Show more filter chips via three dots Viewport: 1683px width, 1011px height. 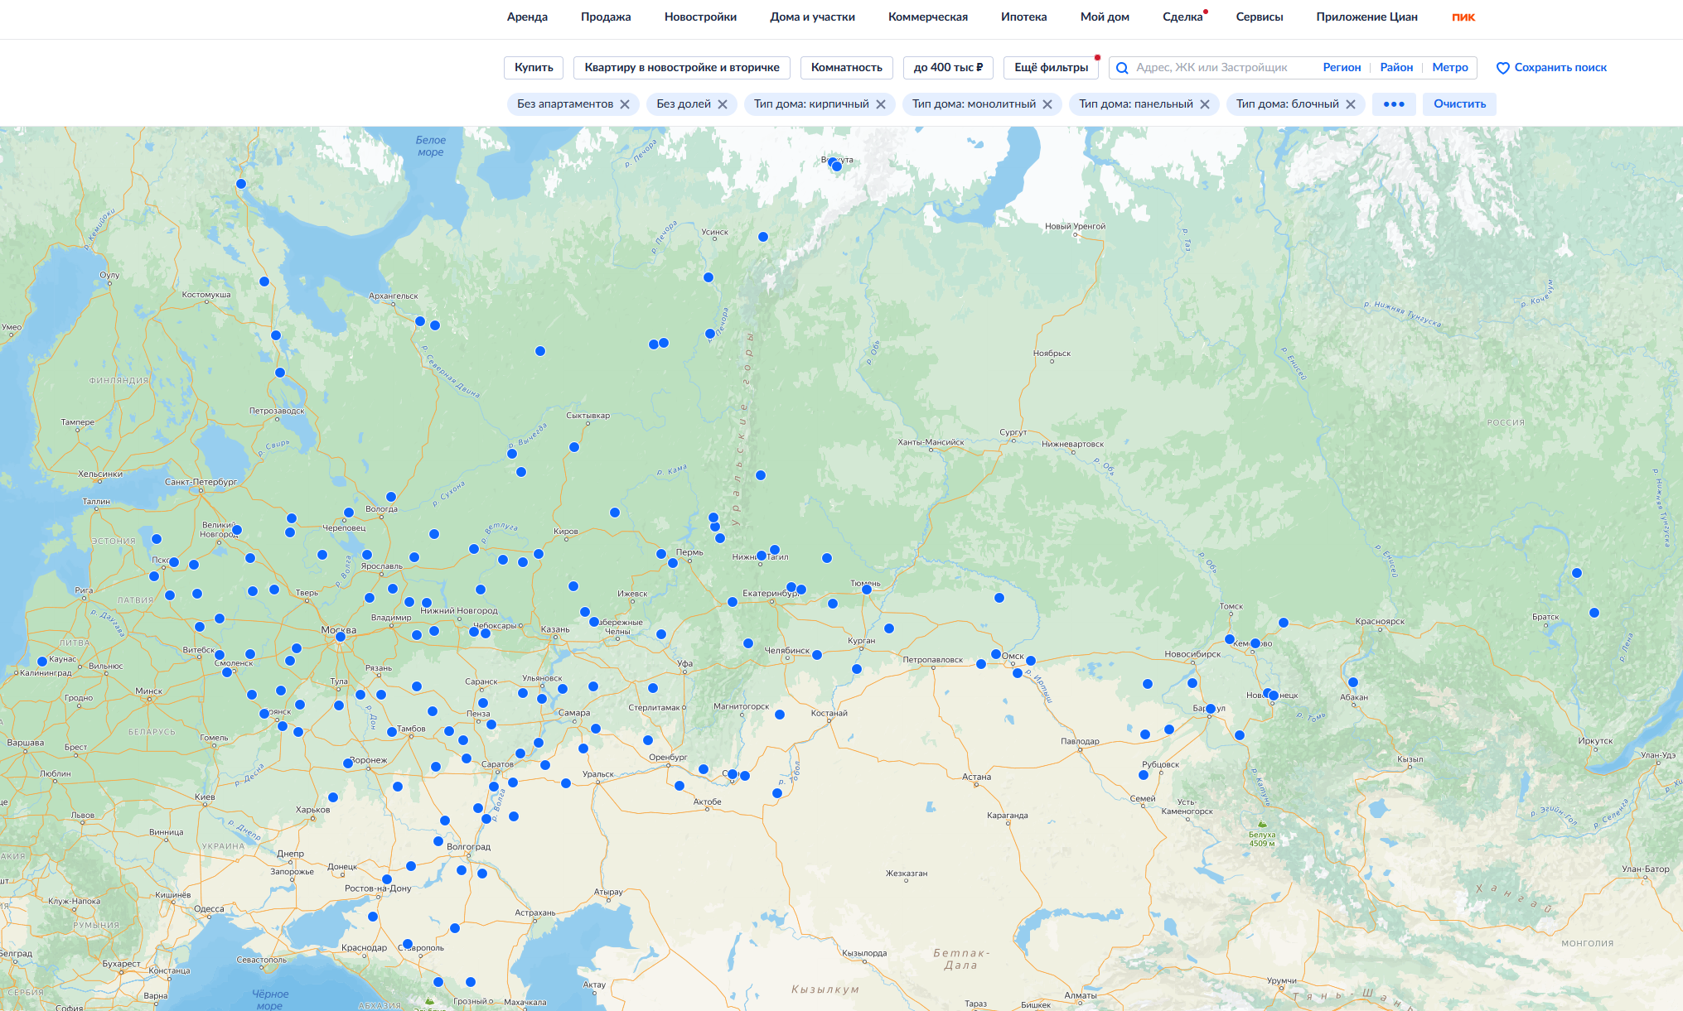(1394, 104)
